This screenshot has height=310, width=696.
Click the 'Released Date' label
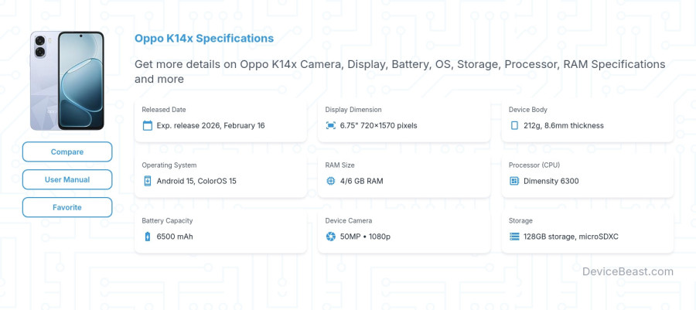pos(164,110)
